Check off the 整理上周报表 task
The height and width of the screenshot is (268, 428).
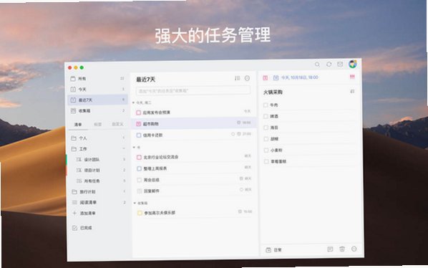tap(140, 169)
